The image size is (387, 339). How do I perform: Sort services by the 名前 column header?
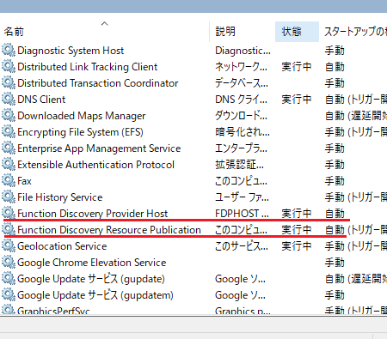[14, 32]
